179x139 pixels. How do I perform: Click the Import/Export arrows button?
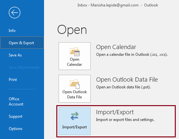[x=74, y=121]
